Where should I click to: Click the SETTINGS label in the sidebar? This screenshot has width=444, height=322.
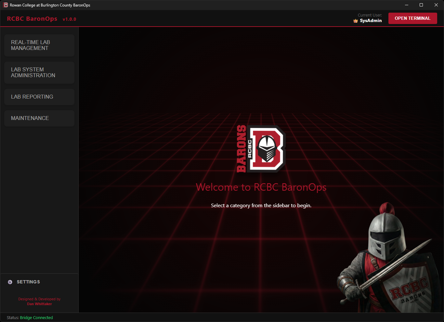click(28, 282)
